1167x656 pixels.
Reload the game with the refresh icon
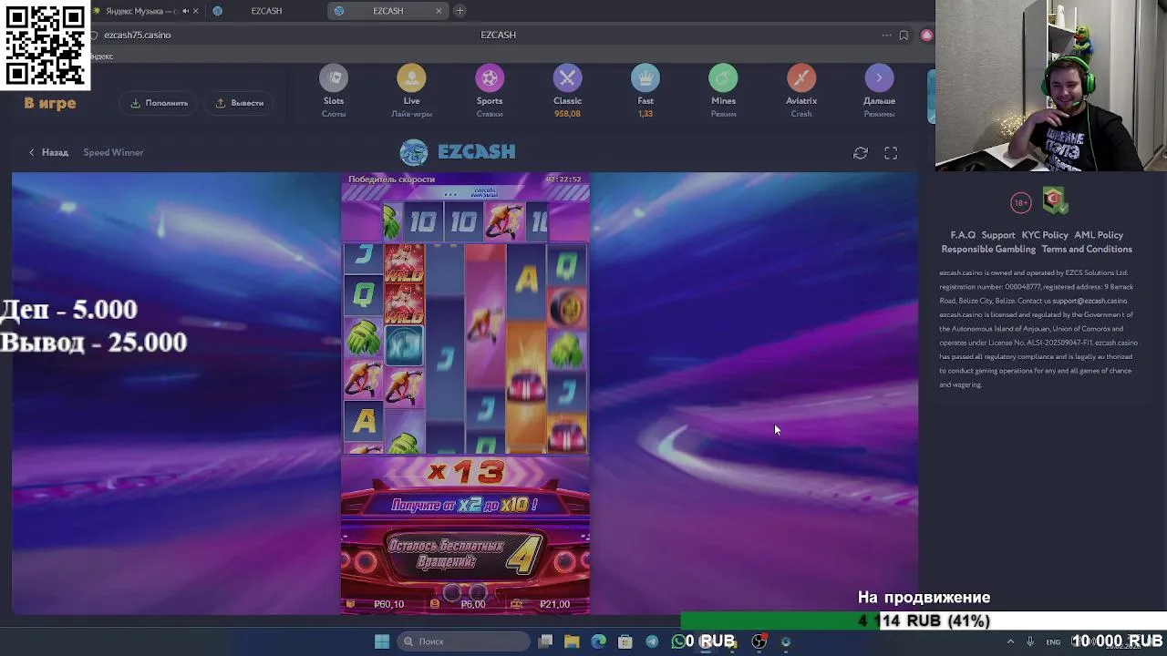click(x=861, y=153)
